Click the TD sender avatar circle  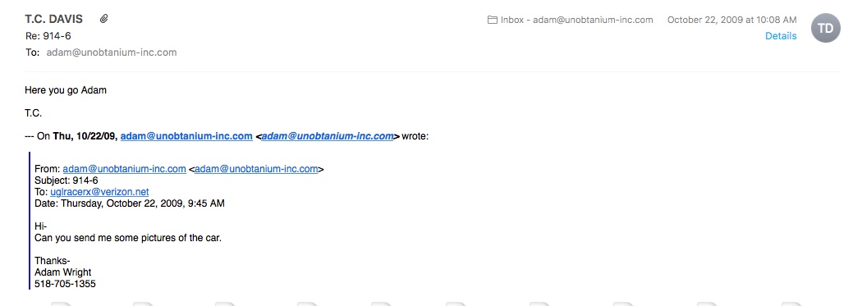pyautogui.click(x=825, y=28)
